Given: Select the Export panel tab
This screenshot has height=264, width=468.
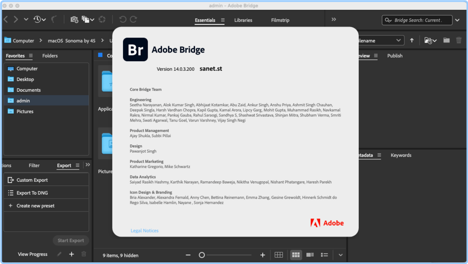Looking at the screenshot, I should tap(64, 165).
